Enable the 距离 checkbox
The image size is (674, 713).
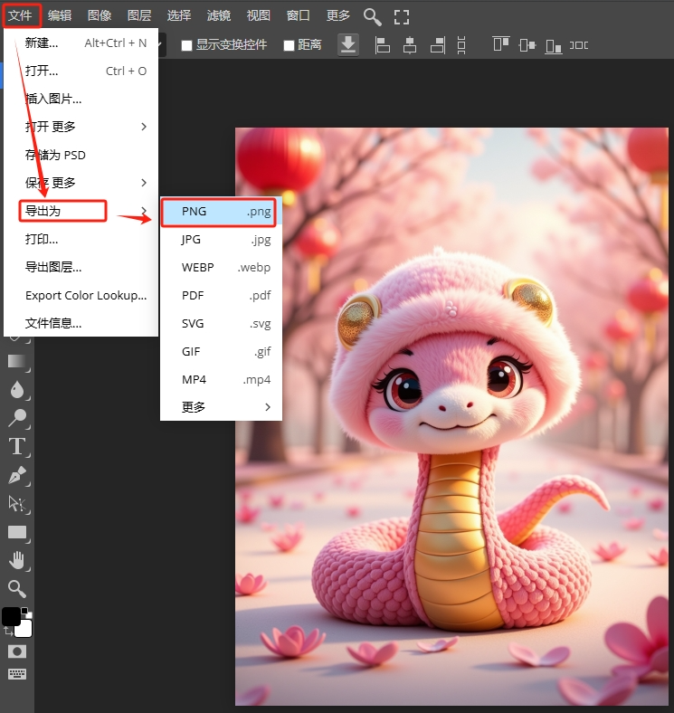click(x=289, y=45)
